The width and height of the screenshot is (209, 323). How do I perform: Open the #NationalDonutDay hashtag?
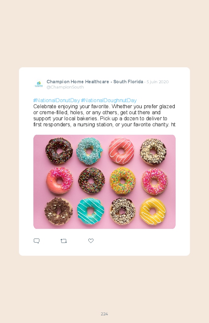pos(56,100)
